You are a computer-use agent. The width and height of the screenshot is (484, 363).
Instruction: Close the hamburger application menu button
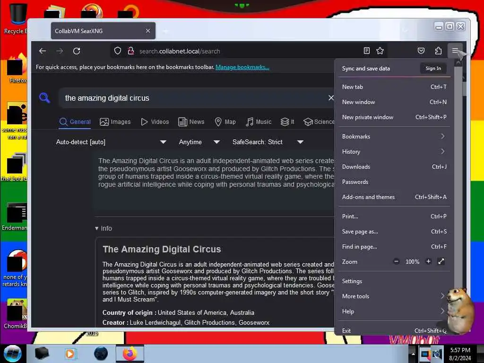455,51
